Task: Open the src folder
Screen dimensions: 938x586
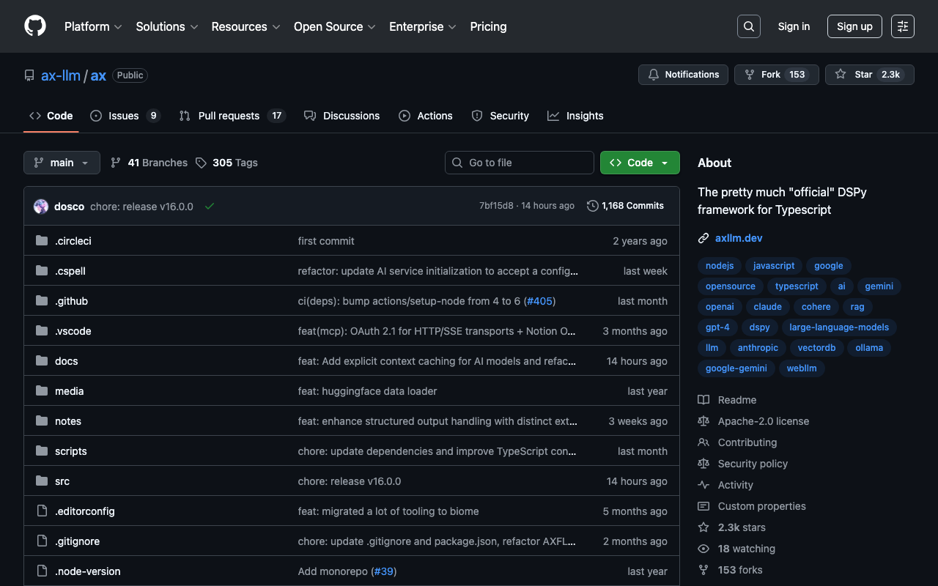Action: (62, 481)
